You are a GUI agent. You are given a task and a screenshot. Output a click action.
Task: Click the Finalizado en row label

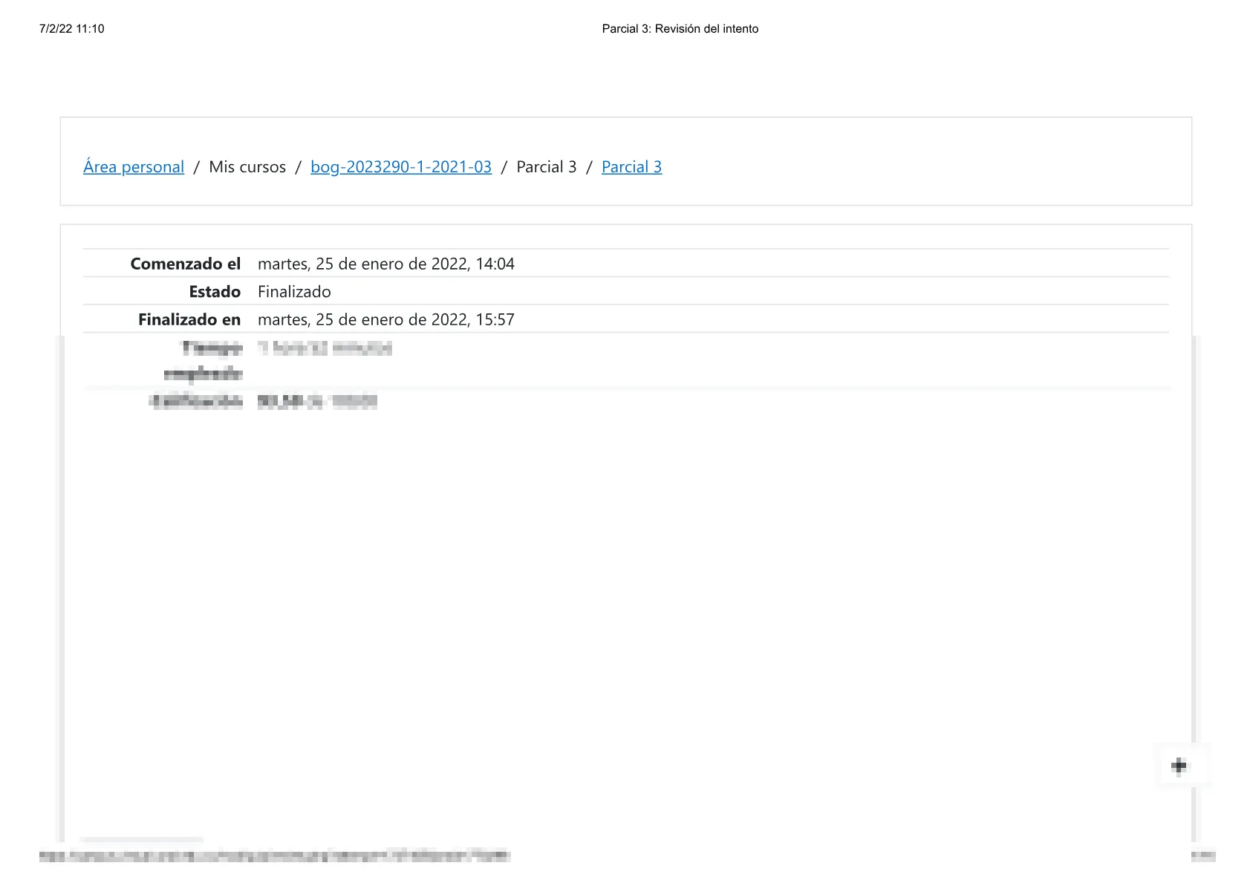[189, 319]
